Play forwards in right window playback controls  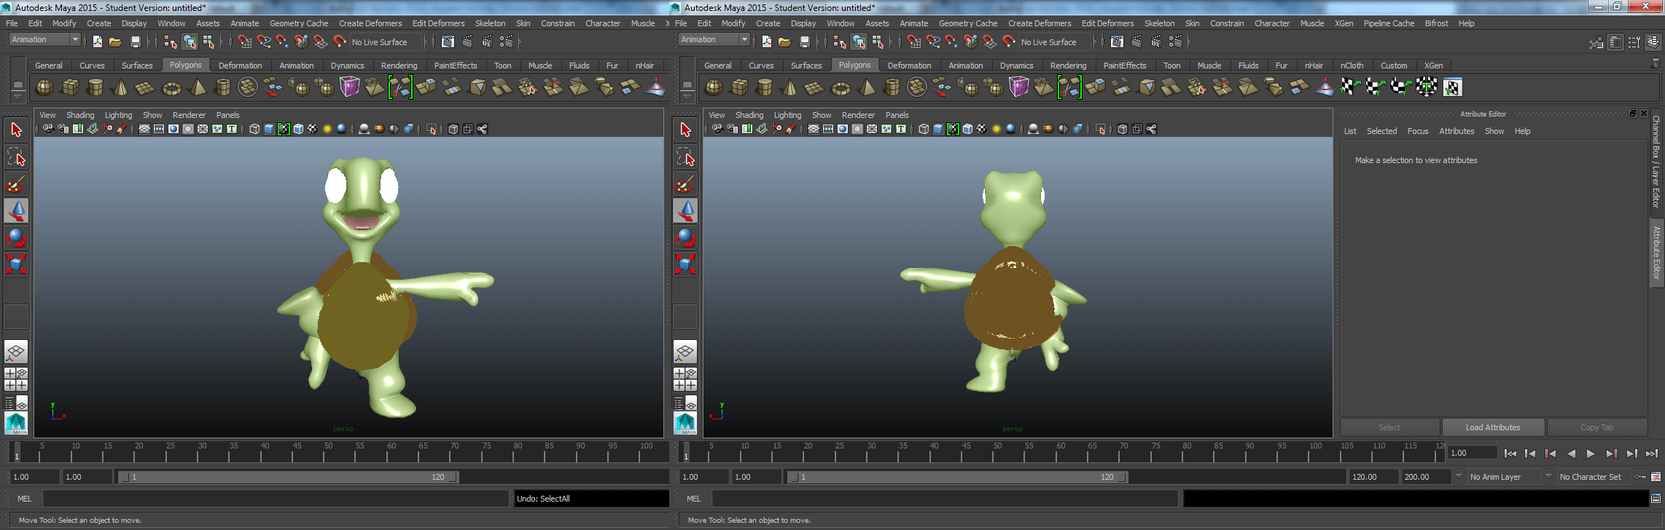pyautogui.click(x=1591, y=454)
